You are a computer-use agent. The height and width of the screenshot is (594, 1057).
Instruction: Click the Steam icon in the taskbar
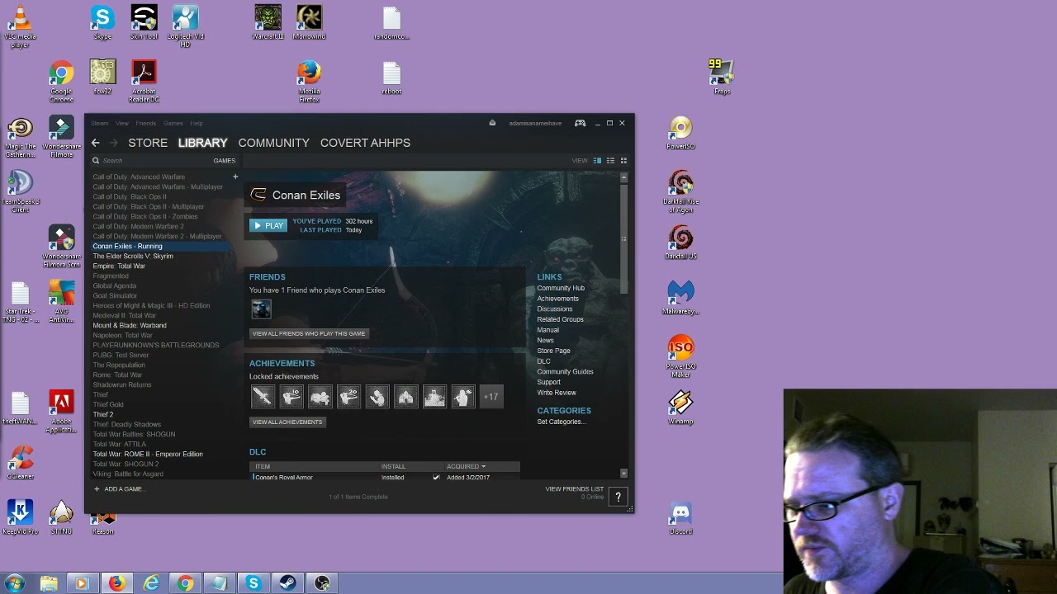click(287, 583)
